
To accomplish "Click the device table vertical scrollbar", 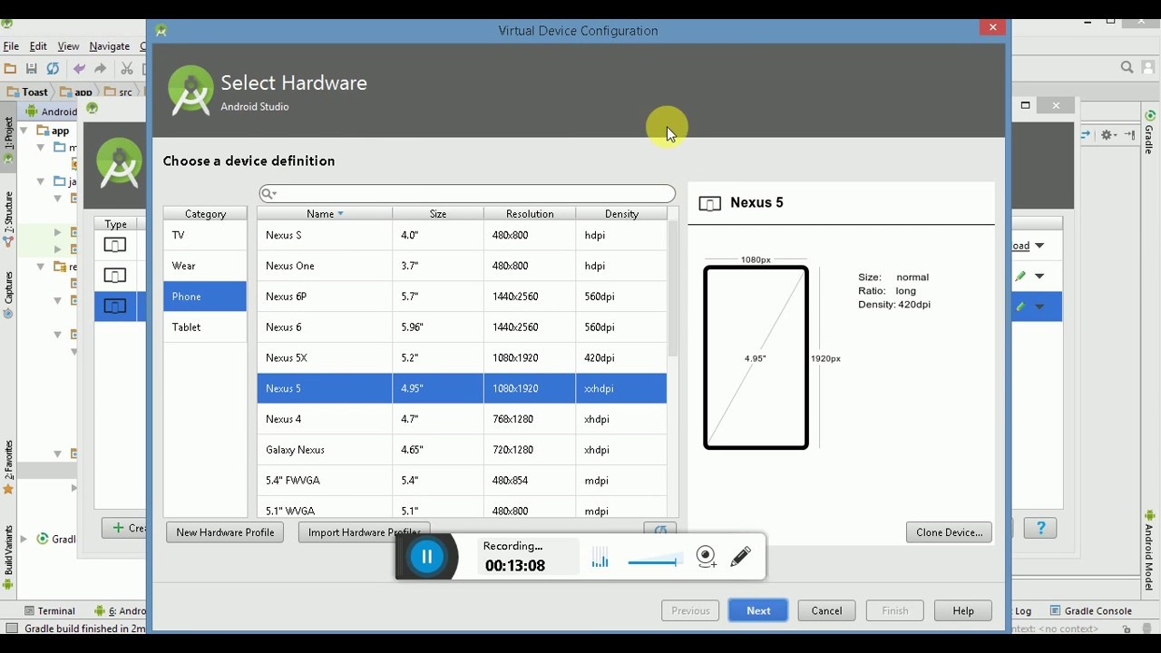I will [673, 288].
